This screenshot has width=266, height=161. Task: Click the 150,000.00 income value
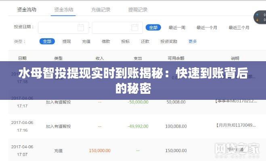tap(100, 151)
